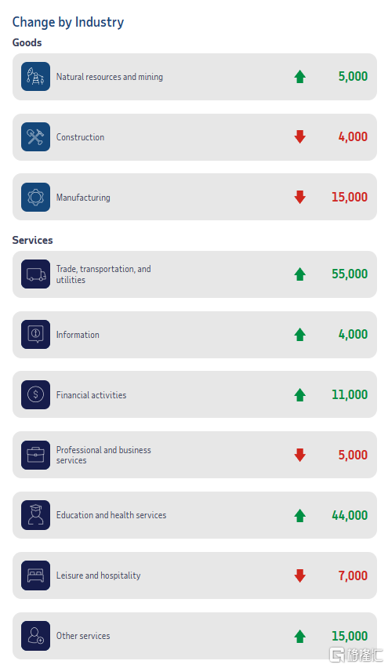Select the Education and health graduate icon

[36, 515]
